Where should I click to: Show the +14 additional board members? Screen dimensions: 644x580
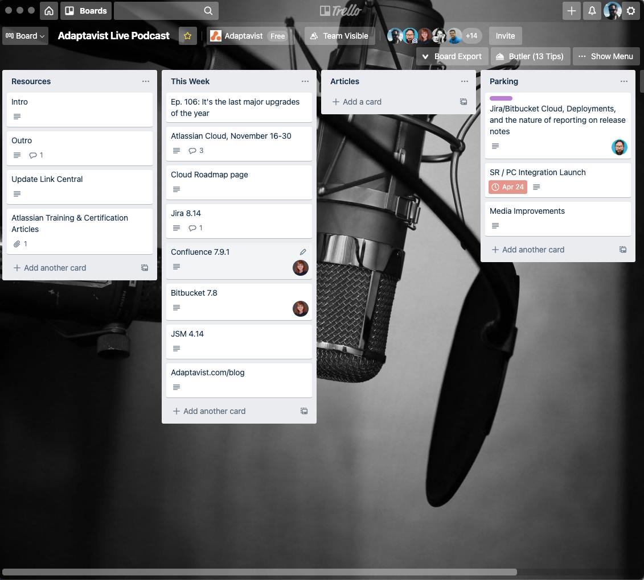(471, 36)
